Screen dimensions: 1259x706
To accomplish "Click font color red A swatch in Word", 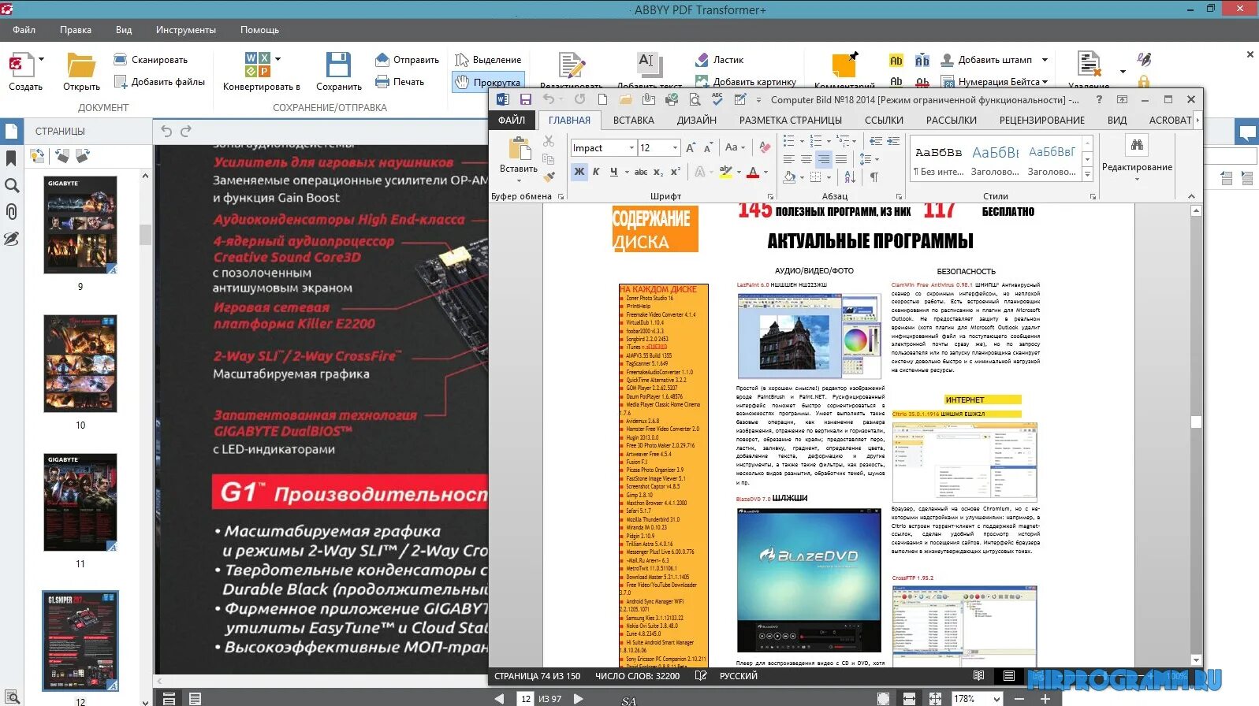I will [x=753, y=172].
